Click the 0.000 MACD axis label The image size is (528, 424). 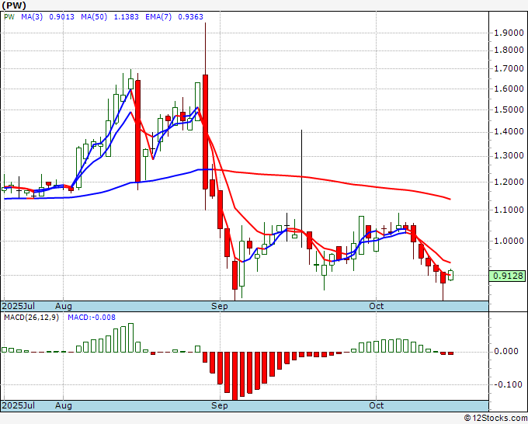point(505,351)
